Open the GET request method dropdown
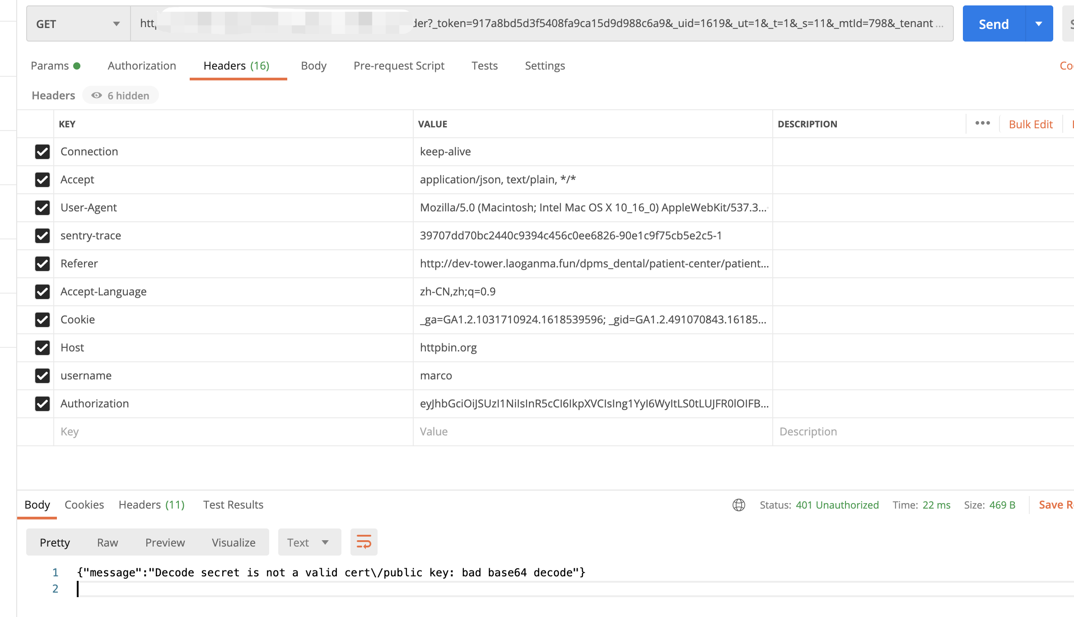The height and width of the screenshot is (617, 1074). click(78, 23)
